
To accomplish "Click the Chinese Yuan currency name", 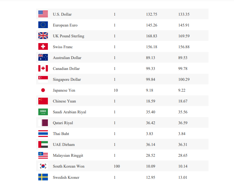I will [x=64, y=101].
